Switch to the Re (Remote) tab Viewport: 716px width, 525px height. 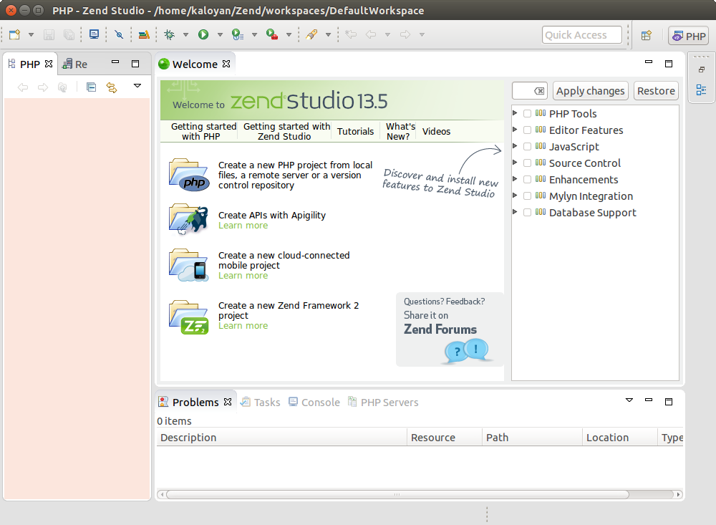(75, 64)
